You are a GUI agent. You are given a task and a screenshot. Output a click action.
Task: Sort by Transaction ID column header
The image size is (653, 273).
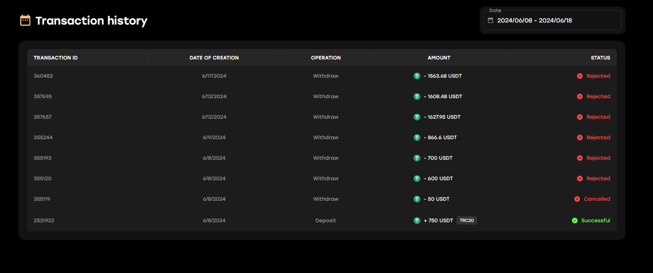tap(56, 58)
